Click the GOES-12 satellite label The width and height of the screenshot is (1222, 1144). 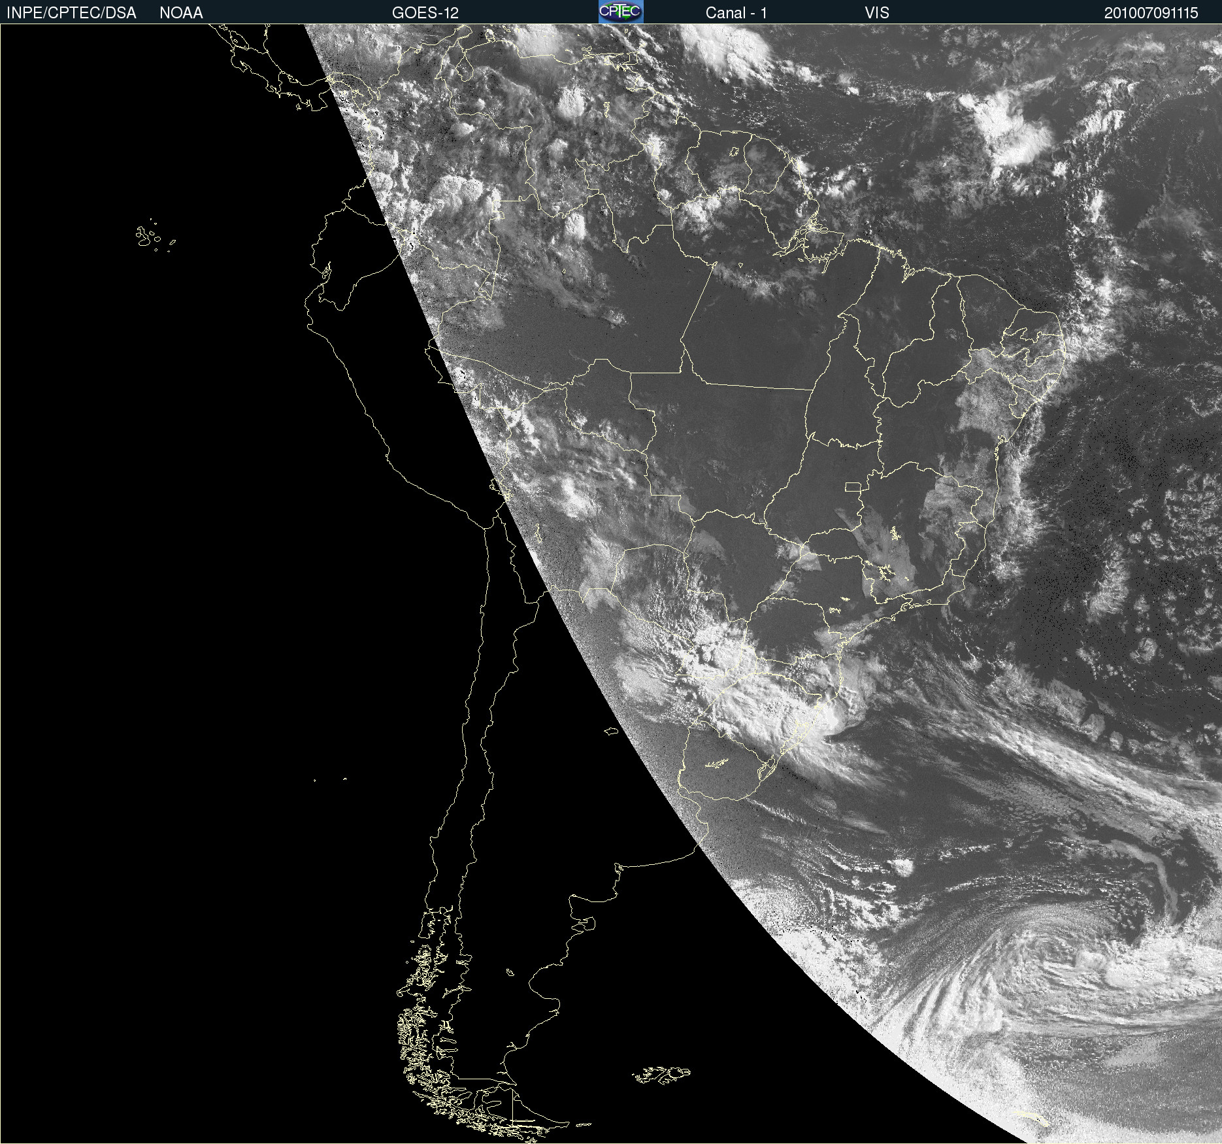pos(425,13)
